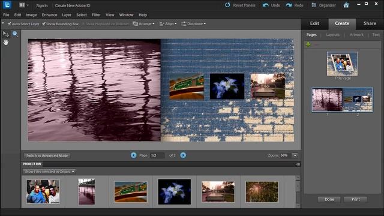Toggle Auto Select Layer checkbox
The image size is (384, 216).
(x=10, y=24)
